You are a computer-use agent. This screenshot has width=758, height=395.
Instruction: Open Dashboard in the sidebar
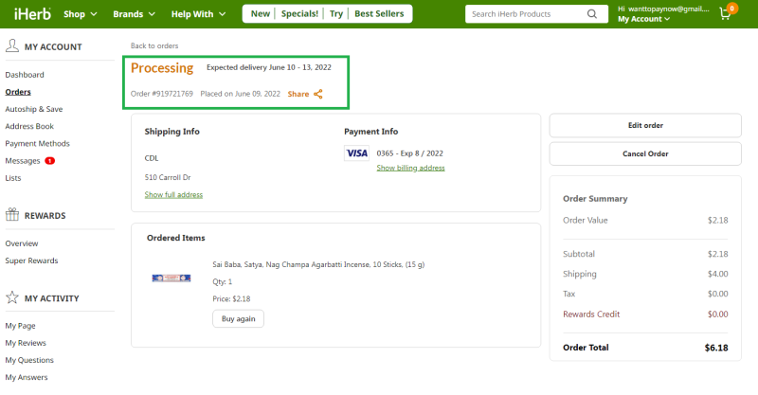(x=25, y=75)
